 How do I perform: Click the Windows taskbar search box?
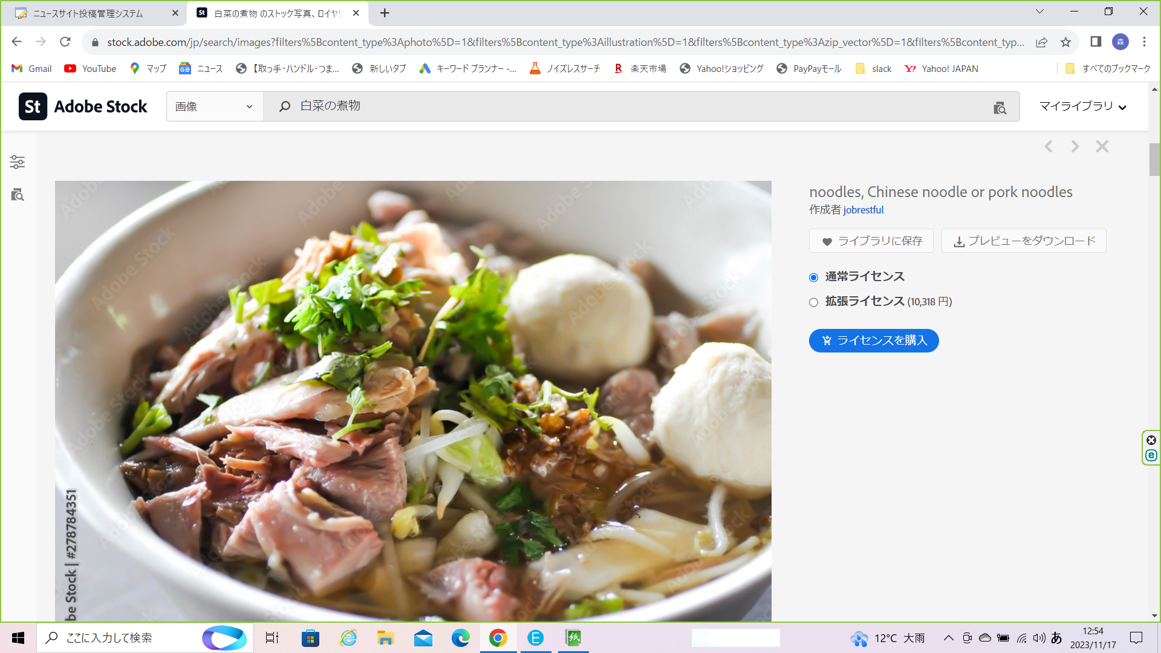145,638
